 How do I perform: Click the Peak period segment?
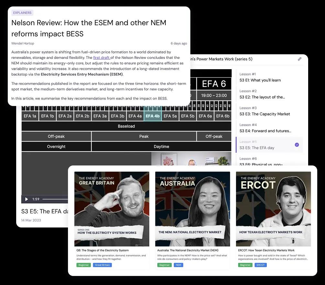click(x=144, y=136)
